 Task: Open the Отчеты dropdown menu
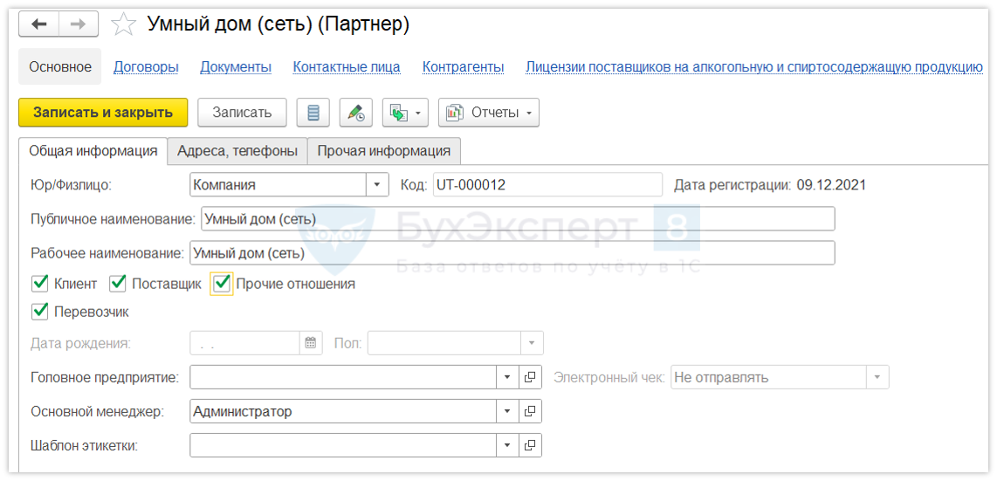pyautogui.click(x=489, y=113)
